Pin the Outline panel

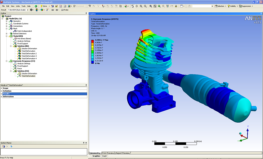pyautogui.click(x=86, y=13)
